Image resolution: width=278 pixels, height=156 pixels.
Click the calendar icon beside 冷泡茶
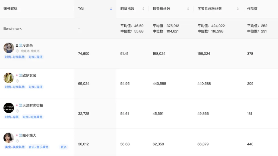pyautogui.click(x=20, y=45)
